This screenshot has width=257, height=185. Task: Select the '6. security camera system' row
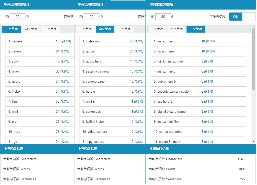click(199, 91)
